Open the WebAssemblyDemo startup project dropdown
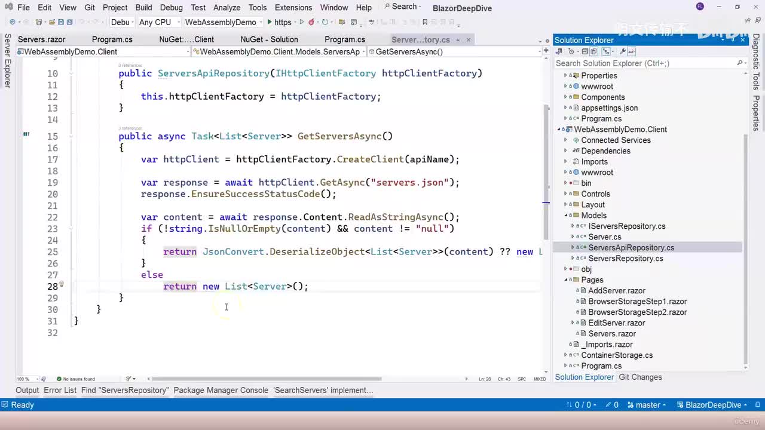The width and height of the screenshot is (765, 430). (x=223, y=22)
